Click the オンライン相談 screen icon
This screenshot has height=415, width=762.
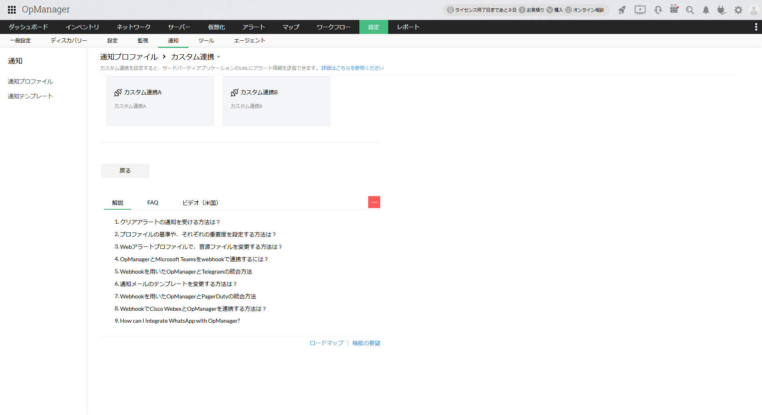[568, 10]
